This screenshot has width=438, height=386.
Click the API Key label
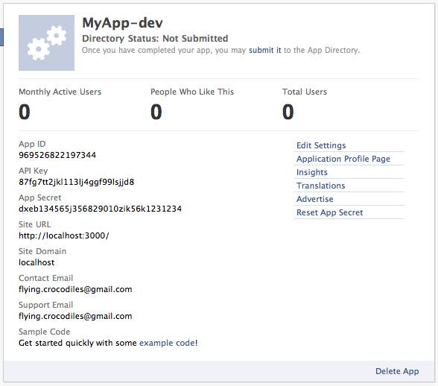pos(34,171)
